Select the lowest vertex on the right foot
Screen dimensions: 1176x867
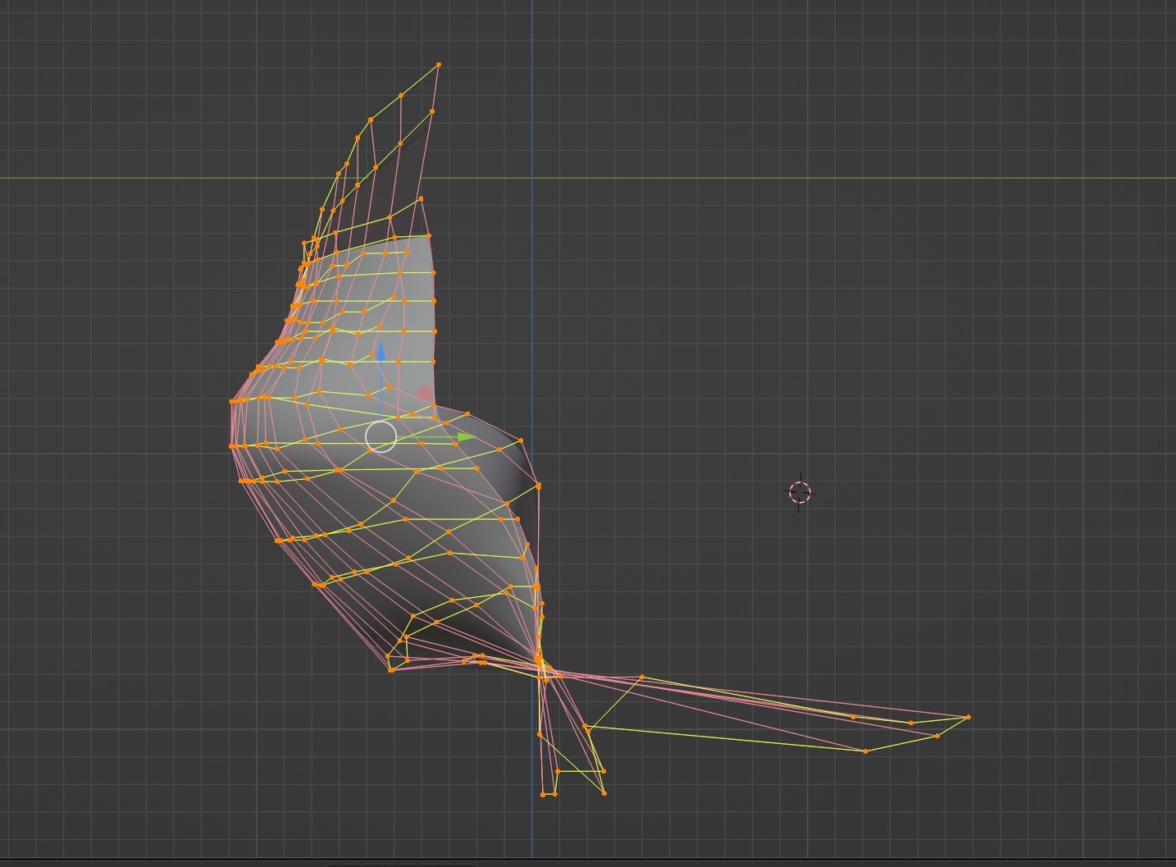click(x=604, y=792)
